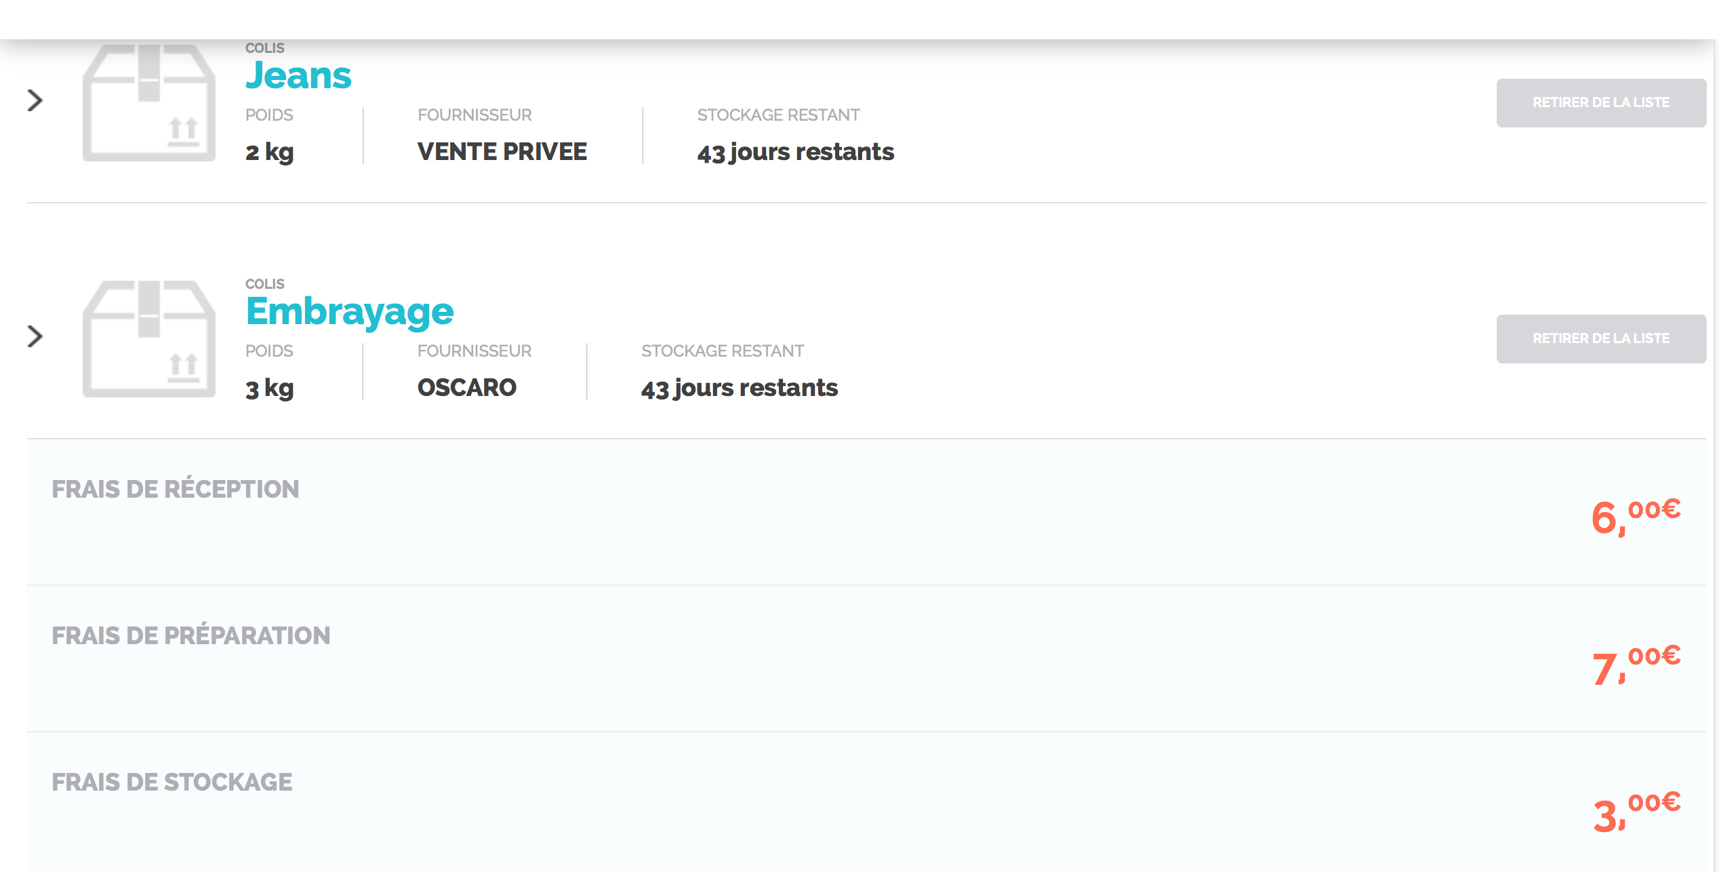Click the Frais de réception label

175,489
